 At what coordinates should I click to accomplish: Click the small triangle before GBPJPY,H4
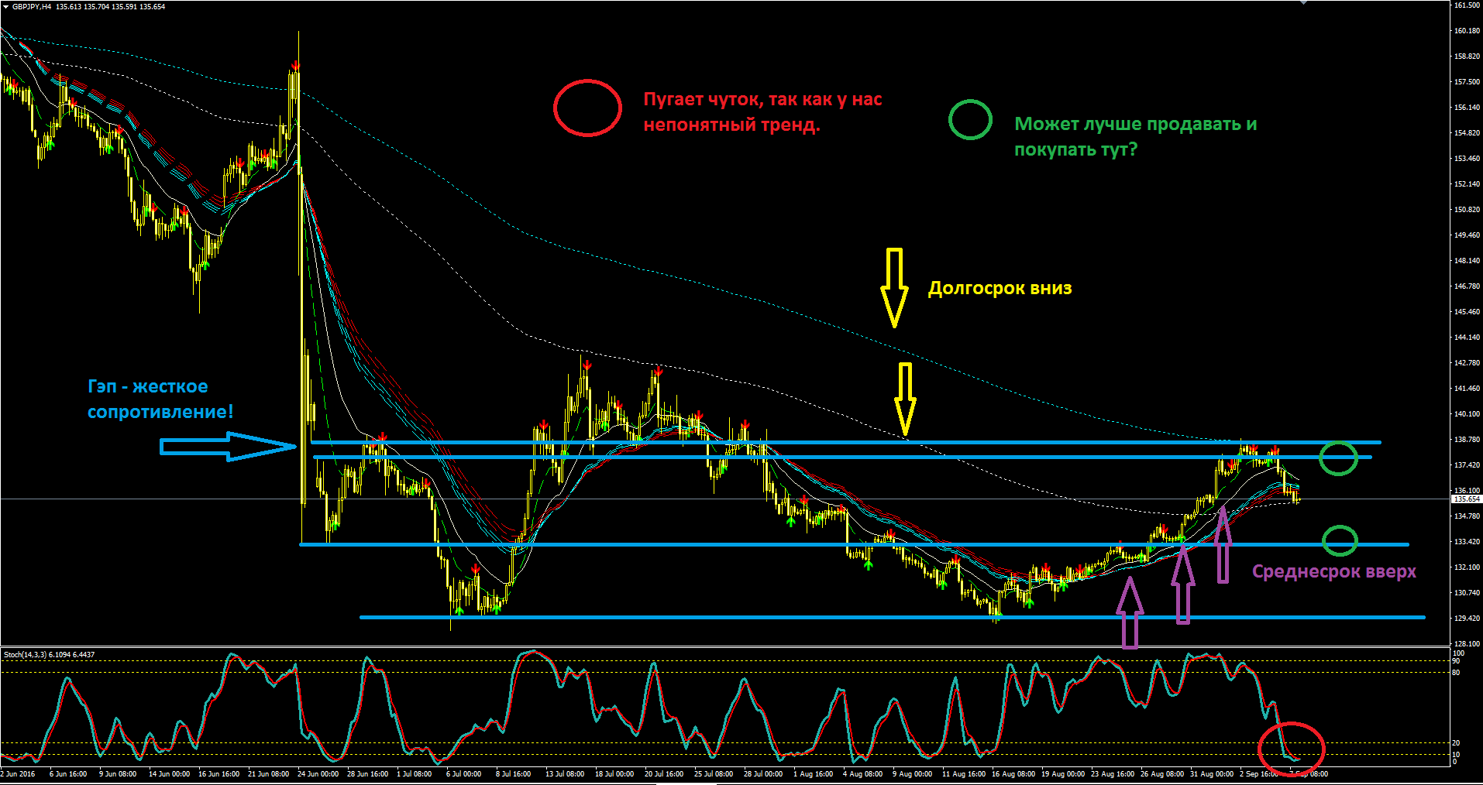pyautogui.click(x=6, y=7)
